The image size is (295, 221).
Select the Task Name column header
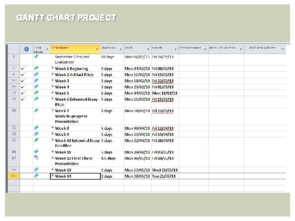[x=75, y=49]
